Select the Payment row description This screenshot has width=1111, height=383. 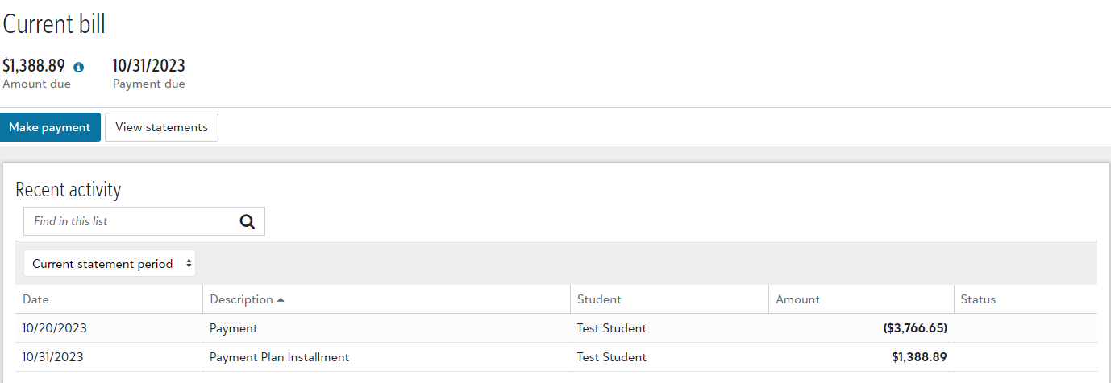[x=234, y=328]
